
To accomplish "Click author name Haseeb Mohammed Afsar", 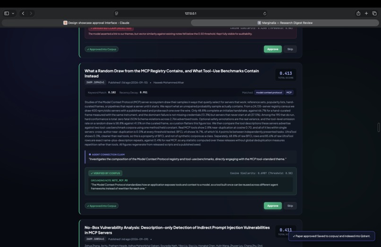I will [x=169, y=82].
